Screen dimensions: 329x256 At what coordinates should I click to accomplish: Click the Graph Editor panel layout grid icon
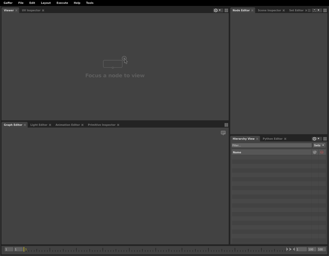[x=226, y=125]
